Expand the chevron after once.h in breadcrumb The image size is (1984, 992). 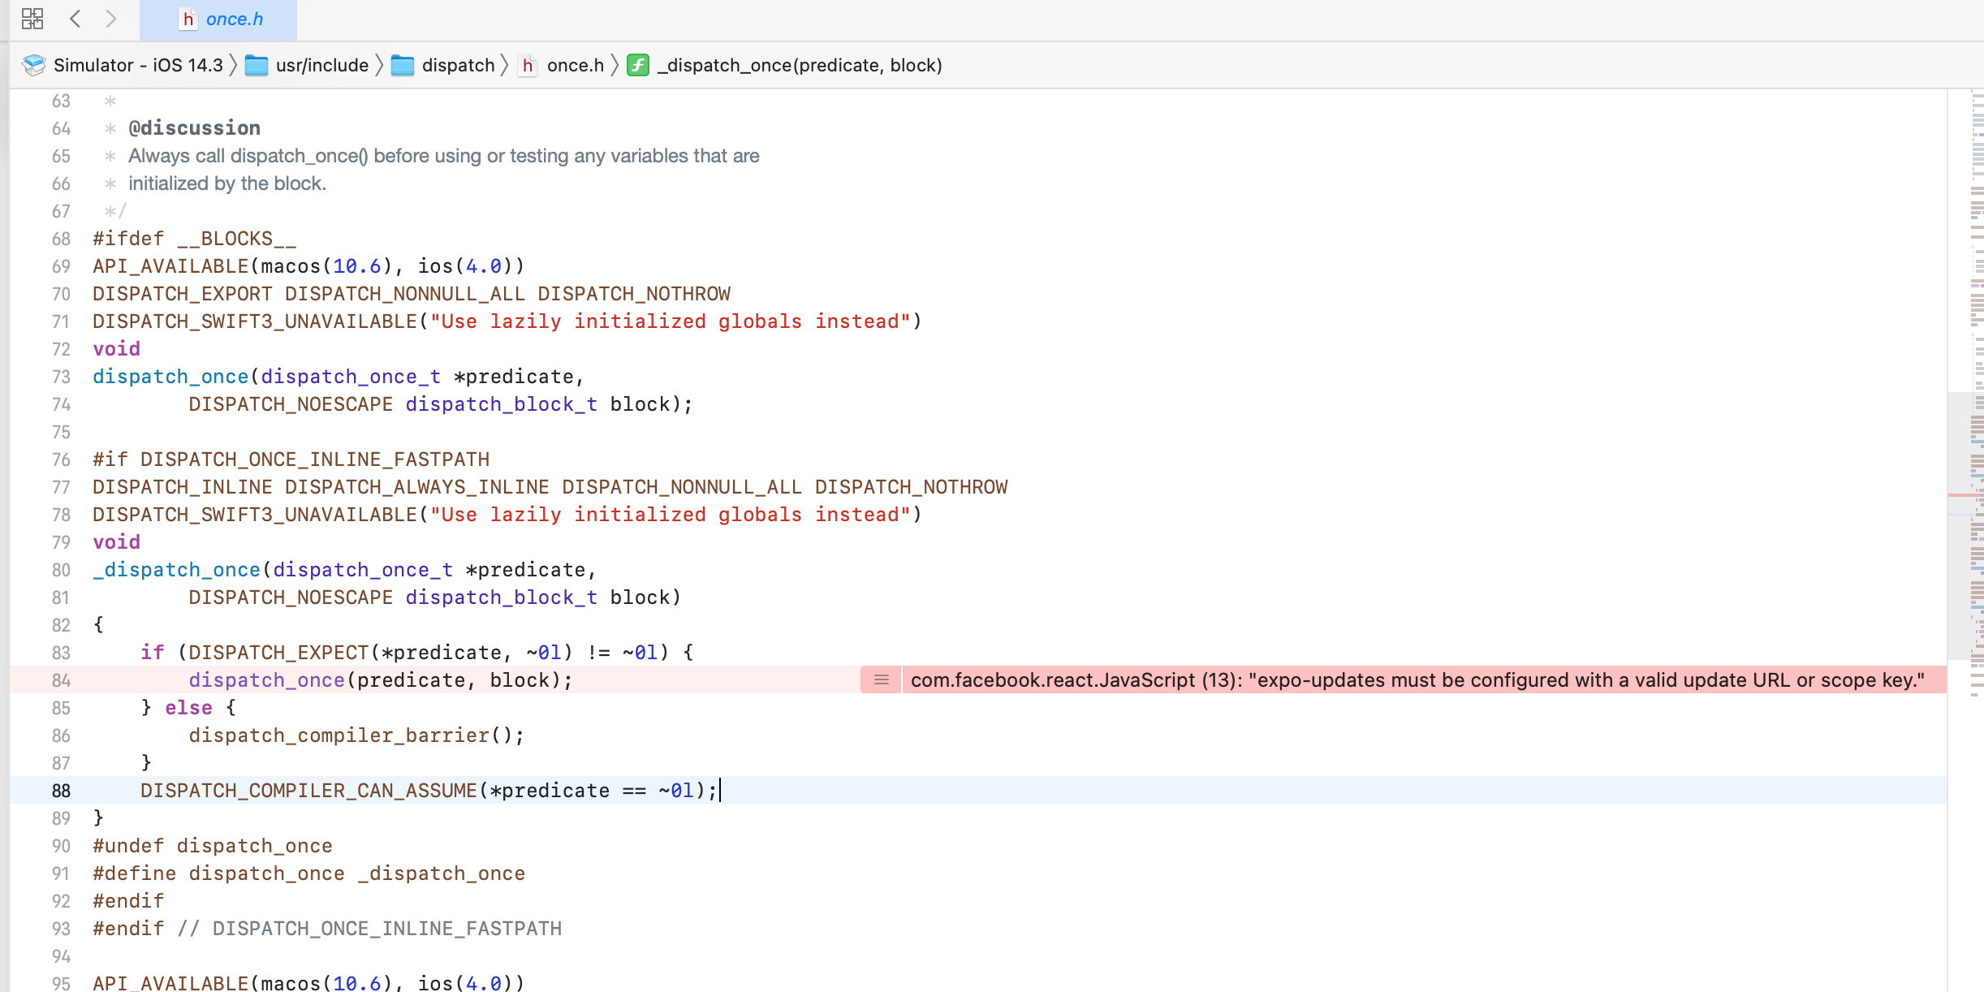(x=616, y=66)
